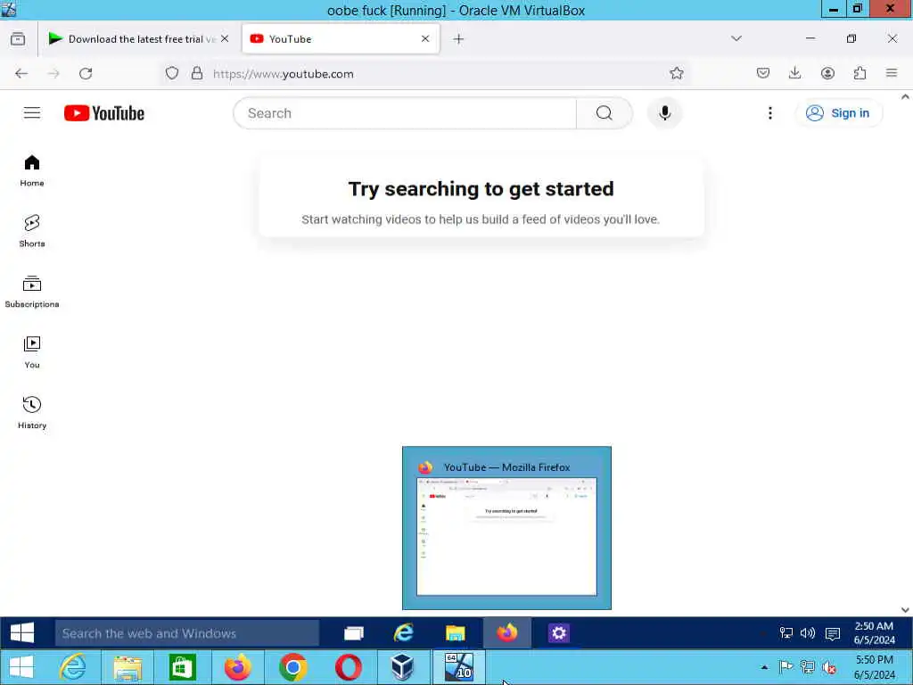Click the host Action Center flag icon
The image size is (913, 685).
(786, 667)
